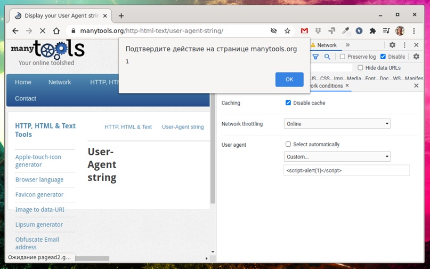Switch to the Network DevTools tab

click(326, 45)
